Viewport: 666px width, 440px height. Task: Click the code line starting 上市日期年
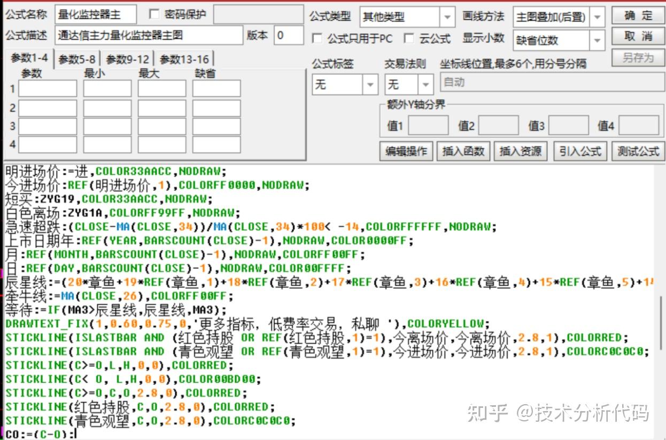coord(209,241)
